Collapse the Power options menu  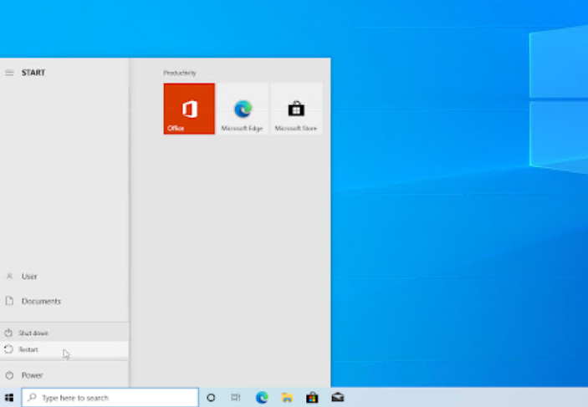point(25,375)
